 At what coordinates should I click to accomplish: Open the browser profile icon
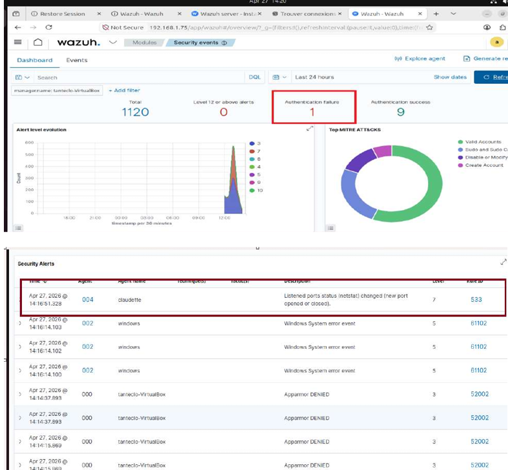tap(487, 28)
